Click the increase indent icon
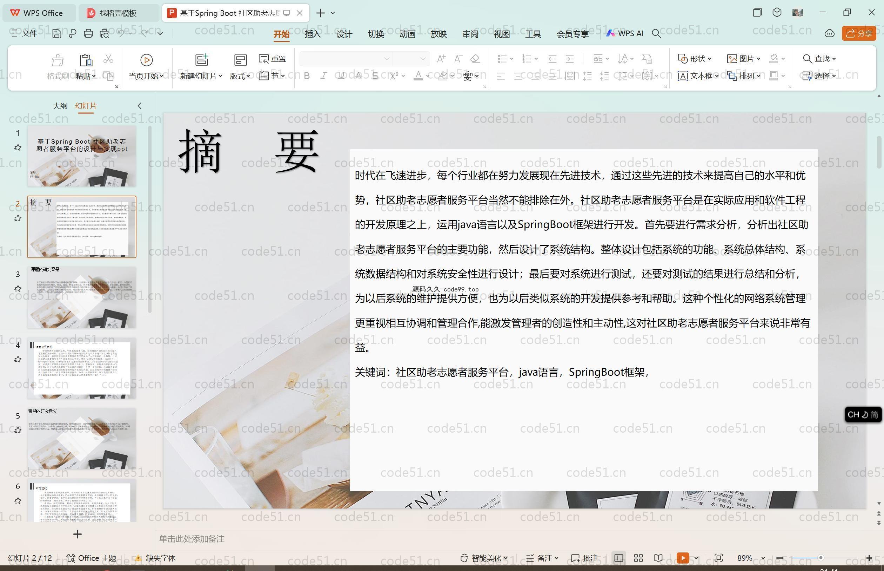This screenshot has height=571, width=884. point(570,59)
